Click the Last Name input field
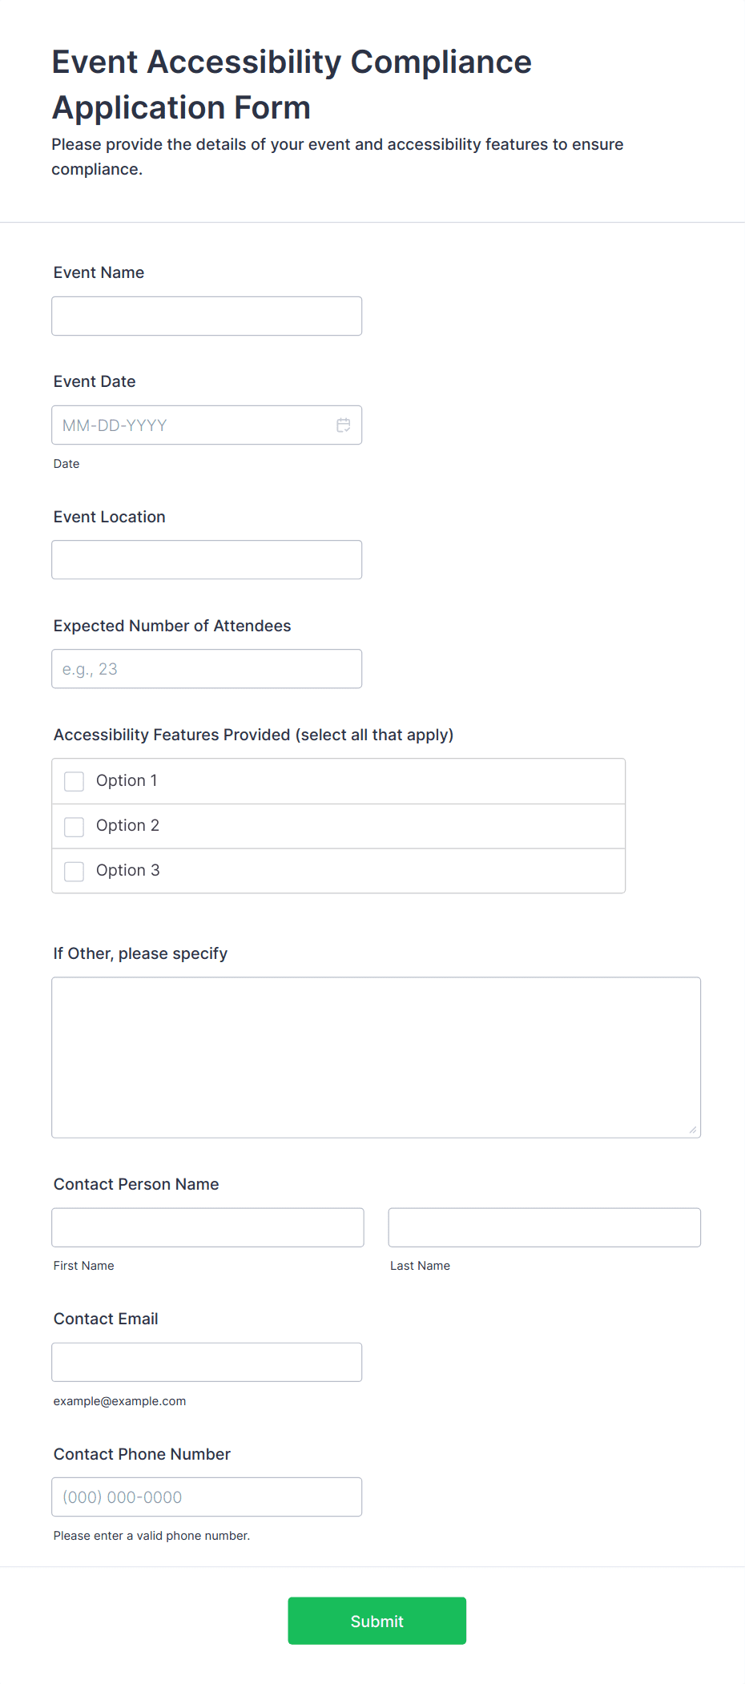The height and width of the screenshot is (1684, 745). 544,1227
